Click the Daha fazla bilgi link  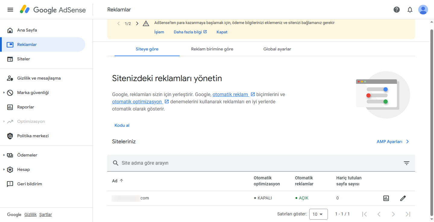(x=190, y=32)
